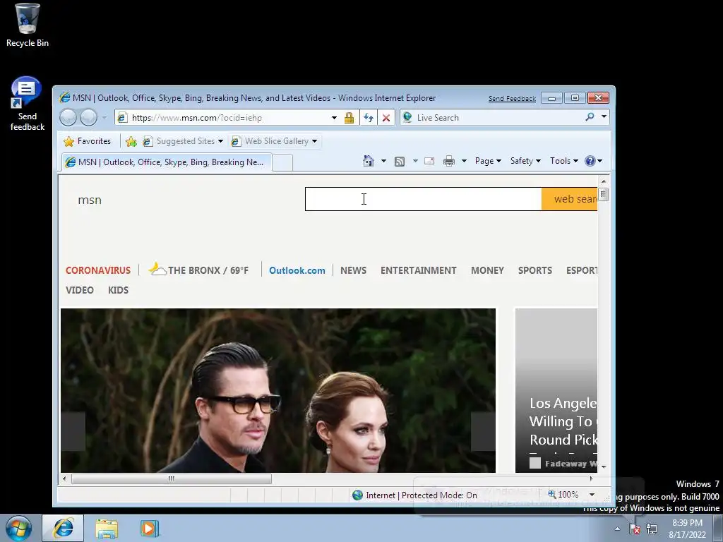The image size is (723, 542).
Task: Click the RSS feeds icon
Action: coord(400,161)
